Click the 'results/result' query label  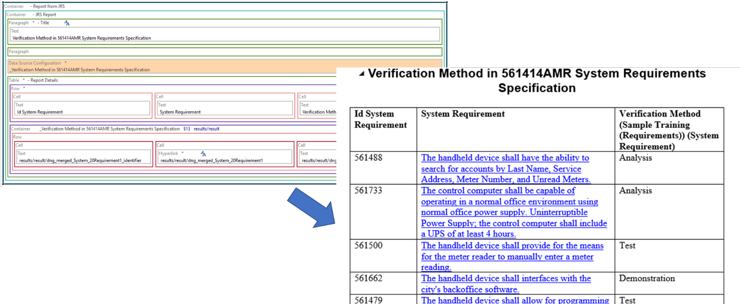(207, 129)
